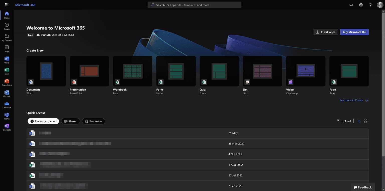This screenshot has height=191, width=385.
Task: Show the Favourites tab
Action: pyautogui.click(x=93, y=121)
